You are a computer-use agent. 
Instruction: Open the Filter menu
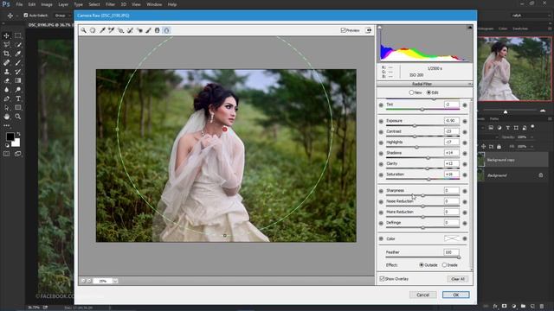pos(110,4)
